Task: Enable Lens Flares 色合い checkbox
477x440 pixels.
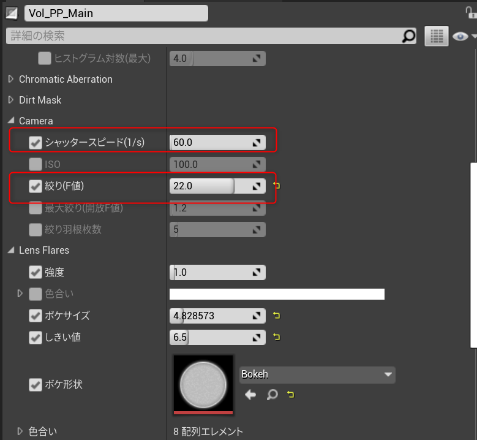Action: [36, 294]
